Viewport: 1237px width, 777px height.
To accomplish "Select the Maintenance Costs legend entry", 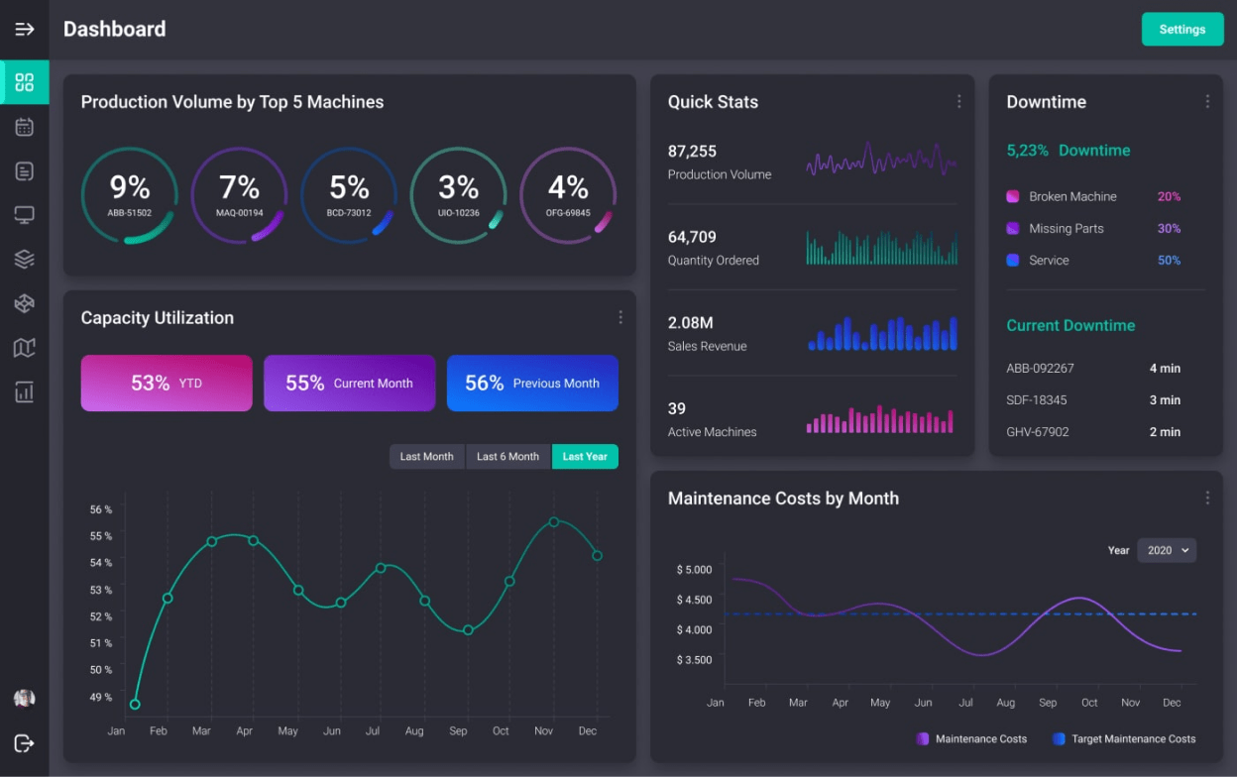I will 971,738.
